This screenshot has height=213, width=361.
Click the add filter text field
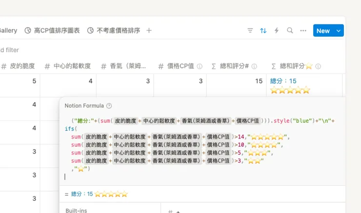pos(9,50)
